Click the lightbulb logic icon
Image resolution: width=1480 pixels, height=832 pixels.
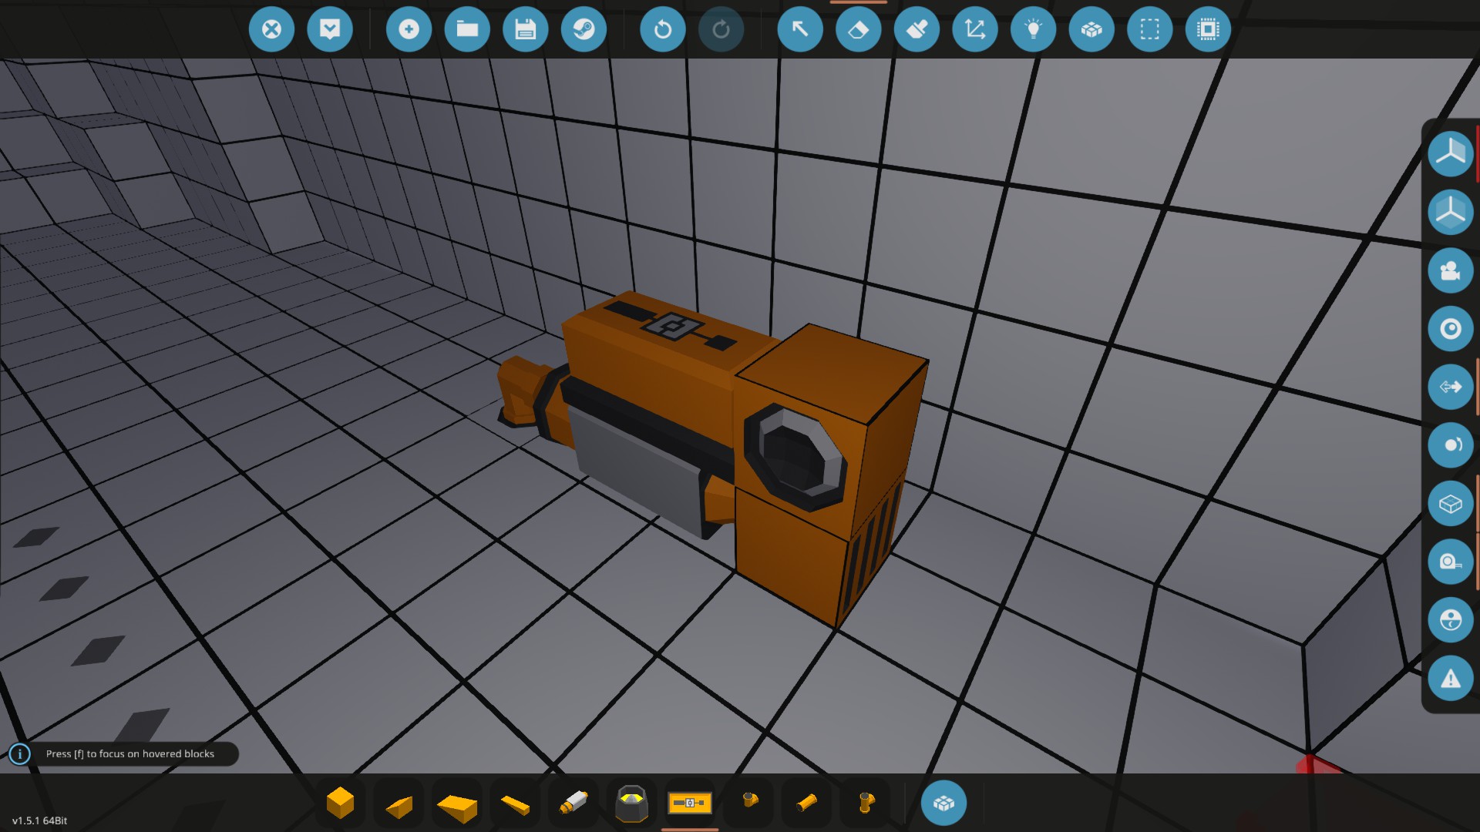coord(1033,29)
